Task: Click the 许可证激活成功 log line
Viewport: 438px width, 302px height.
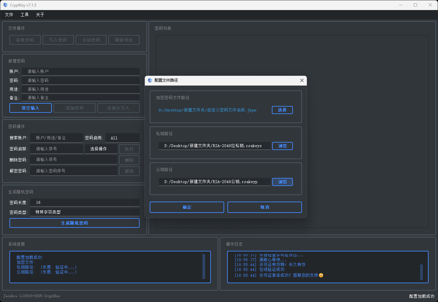Action: (x=279, y=275)
